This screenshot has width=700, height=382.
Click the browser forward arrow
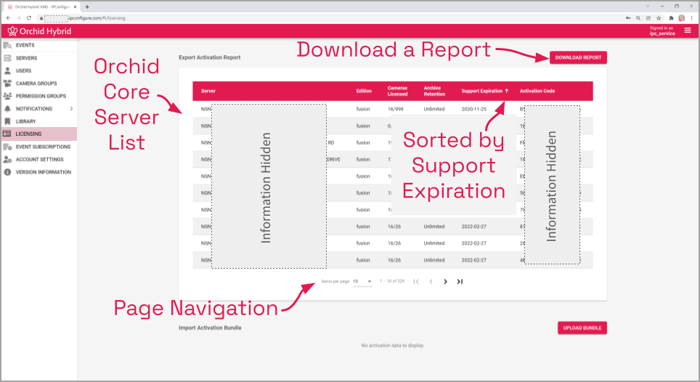(x=18, y=18)
